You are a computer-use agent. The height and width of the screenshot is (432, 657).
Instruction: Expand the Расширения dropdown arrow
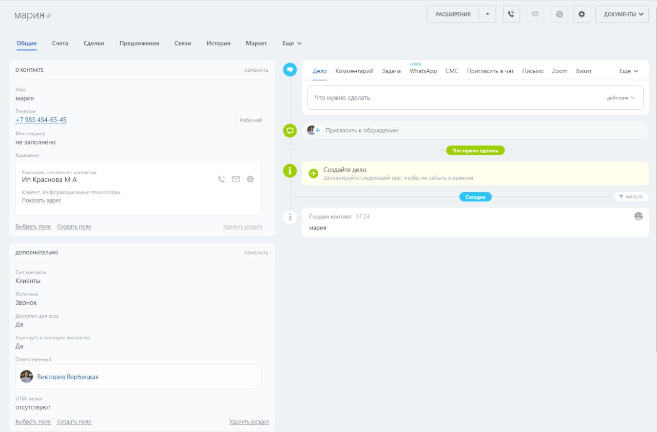pos(487,14)
